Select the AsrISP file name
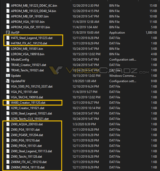 pos(15,33)
